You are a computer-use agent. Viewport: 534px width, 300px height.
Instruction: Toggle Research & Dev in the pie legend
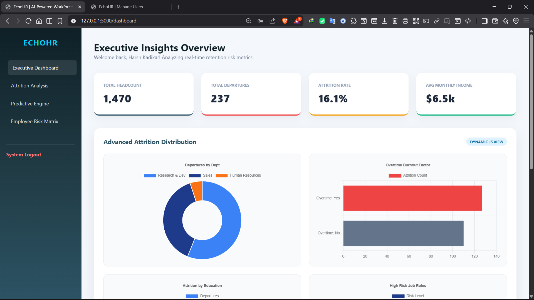(165, 175)
